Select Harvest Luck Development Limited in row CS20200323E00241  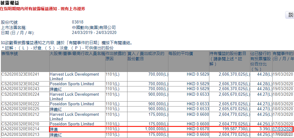click(x=74, y=77)
